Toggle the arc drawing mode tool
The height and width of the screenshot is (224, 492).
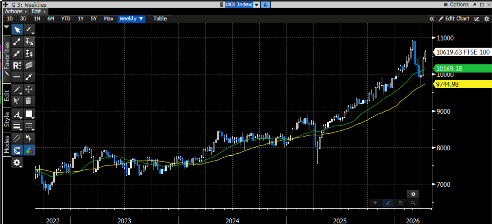17,150
